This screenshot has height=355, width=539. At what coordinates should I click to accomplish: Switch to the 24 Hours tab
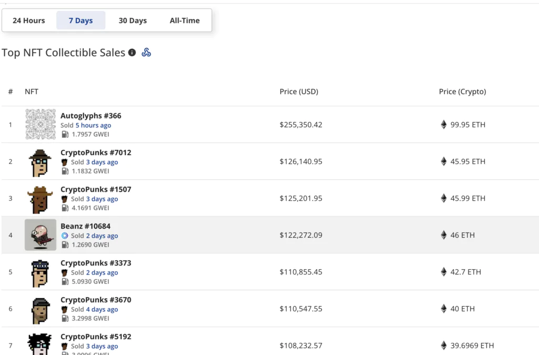click(29, 21)
